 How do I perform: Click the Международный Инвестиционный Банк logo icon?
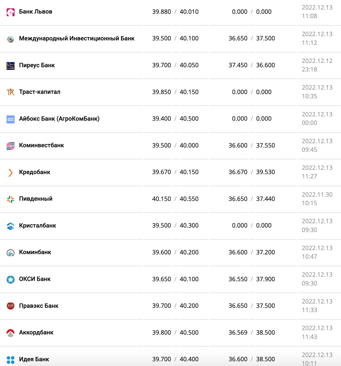11,39
